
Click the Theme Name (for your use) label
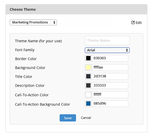click(38, 41)
